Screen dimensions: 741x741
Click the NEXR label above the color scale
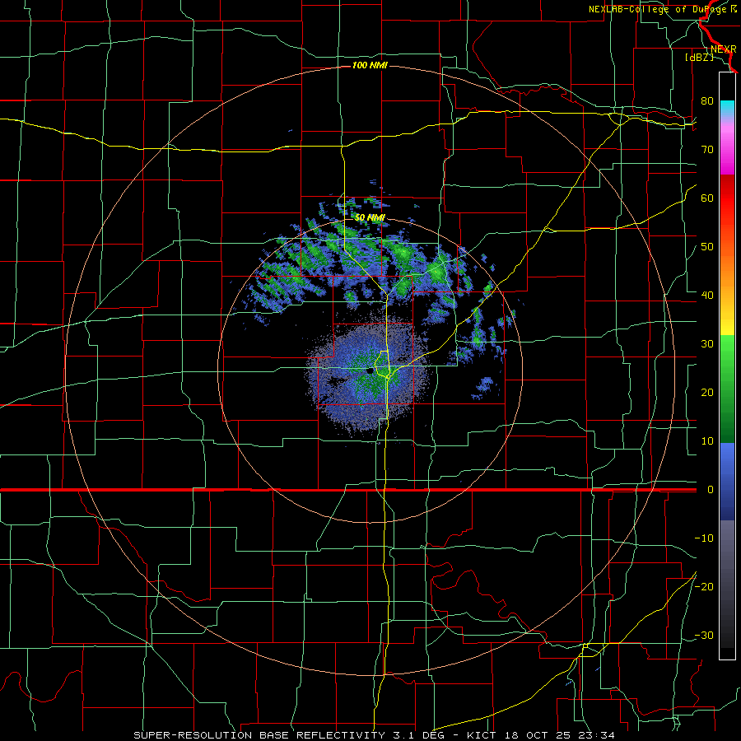pyautogui.click(x=724, y=49)
